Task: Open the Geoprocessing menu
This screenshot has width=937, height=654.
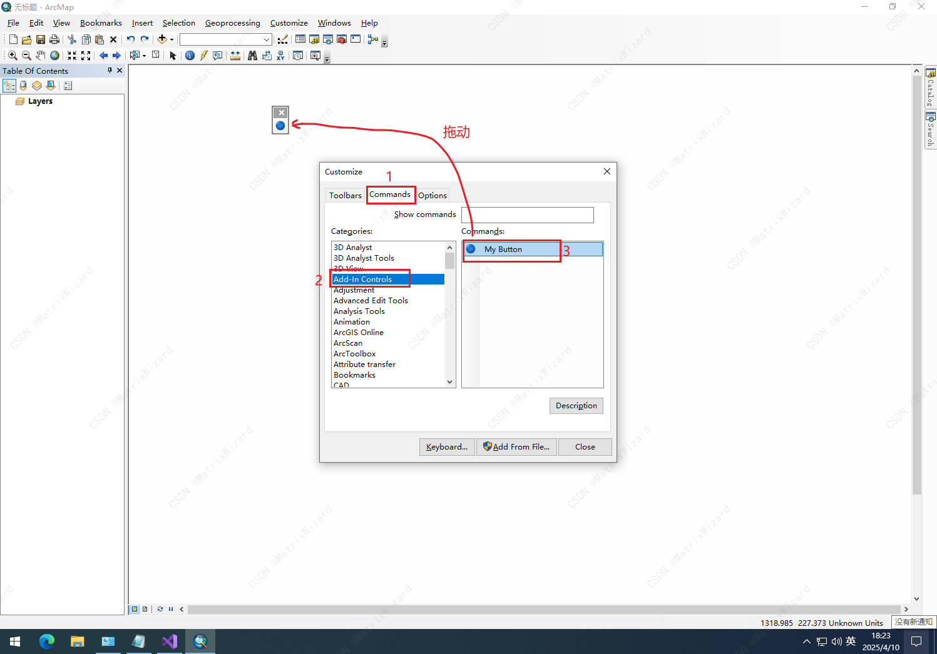Action: pyautogui.click(x=232, y=23)
